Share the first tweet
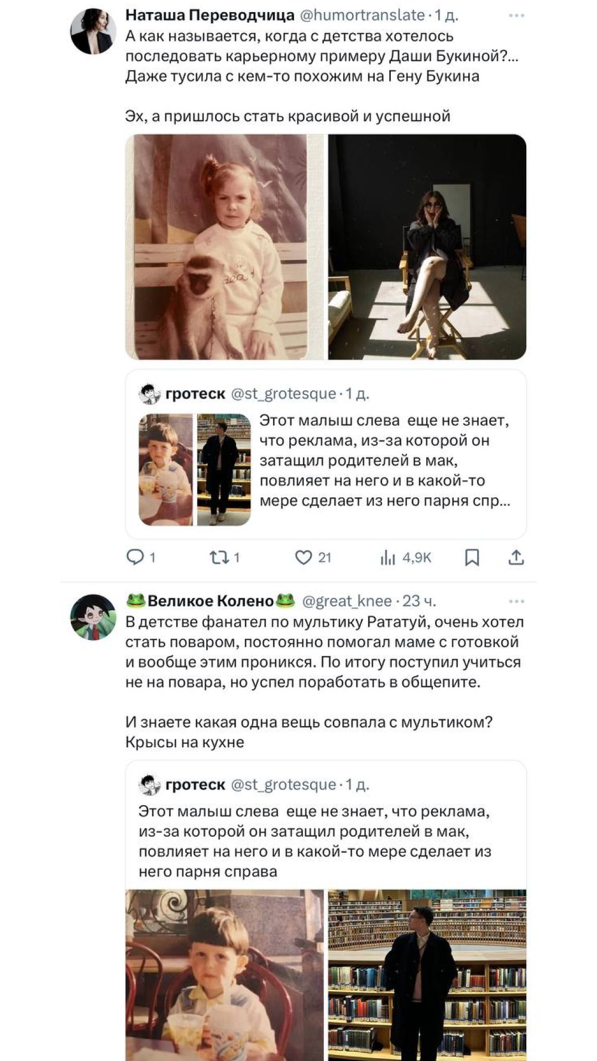The height and width of the screenshot is (1061, 597). click(x=516, y=558)
